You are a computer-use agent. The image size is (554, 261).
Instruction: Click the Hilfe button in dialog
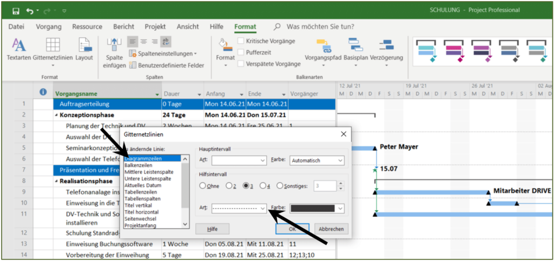[x=212, y=229]
